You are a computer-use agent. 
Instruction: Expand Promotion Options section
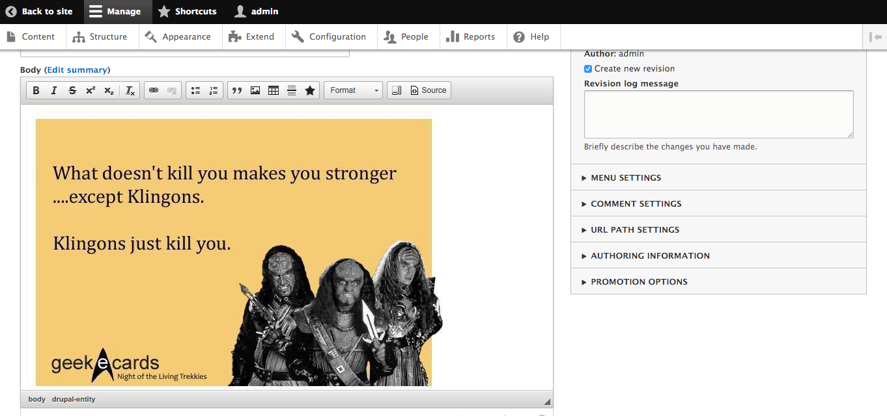click(x=718, y=281)
